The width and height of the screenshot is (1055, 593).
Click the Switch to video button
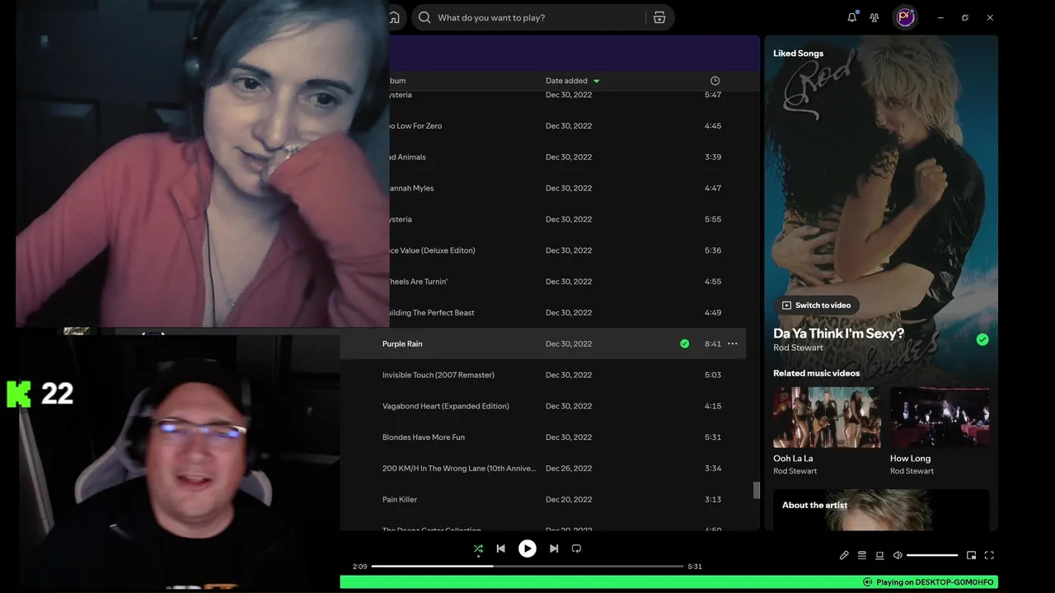(x=816, y=305)
